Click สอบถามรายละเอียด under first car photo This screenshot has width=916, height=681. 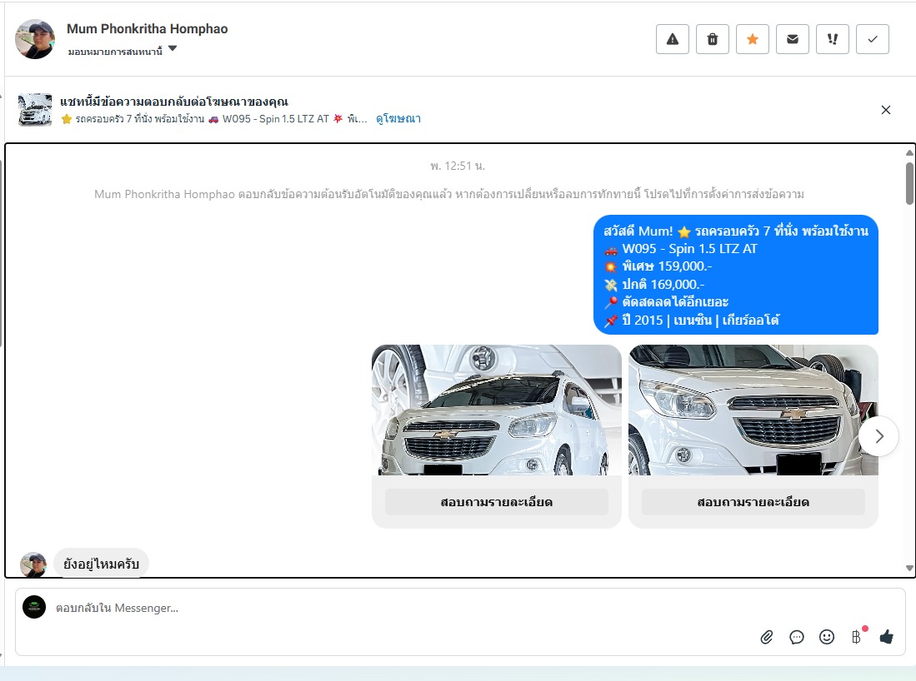(497, 502)
